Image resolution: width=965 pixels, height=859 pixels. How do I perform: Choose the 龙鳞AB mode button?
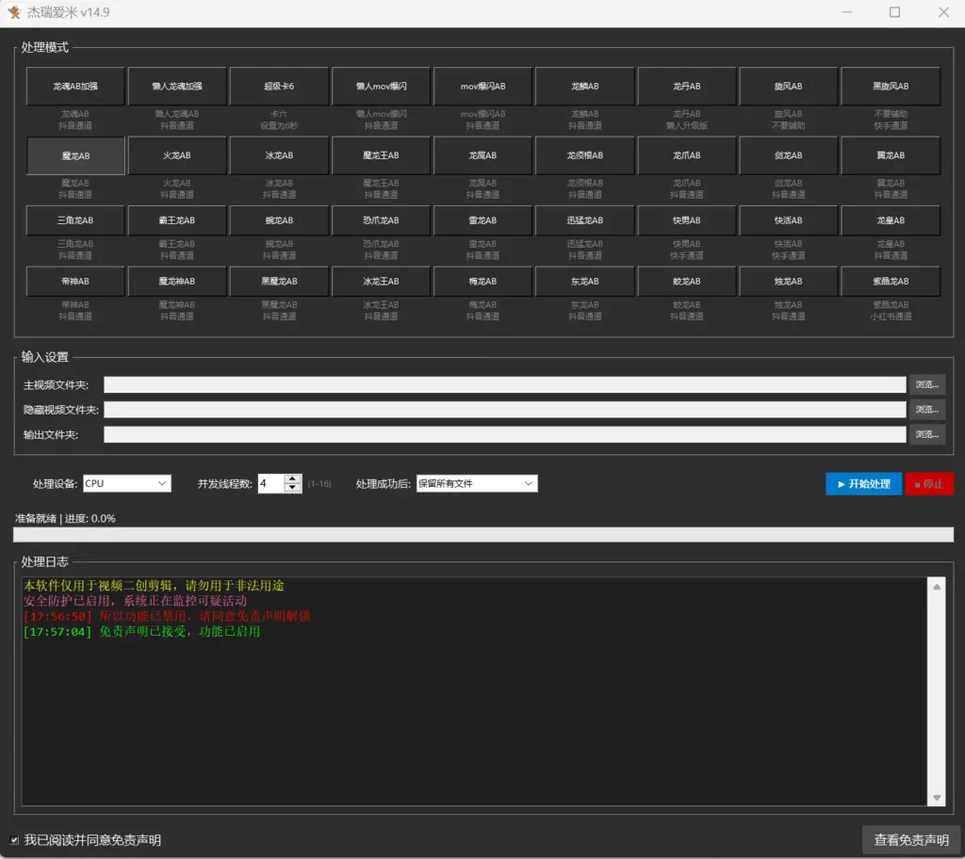pyautogui.click(x=584, y=86)
